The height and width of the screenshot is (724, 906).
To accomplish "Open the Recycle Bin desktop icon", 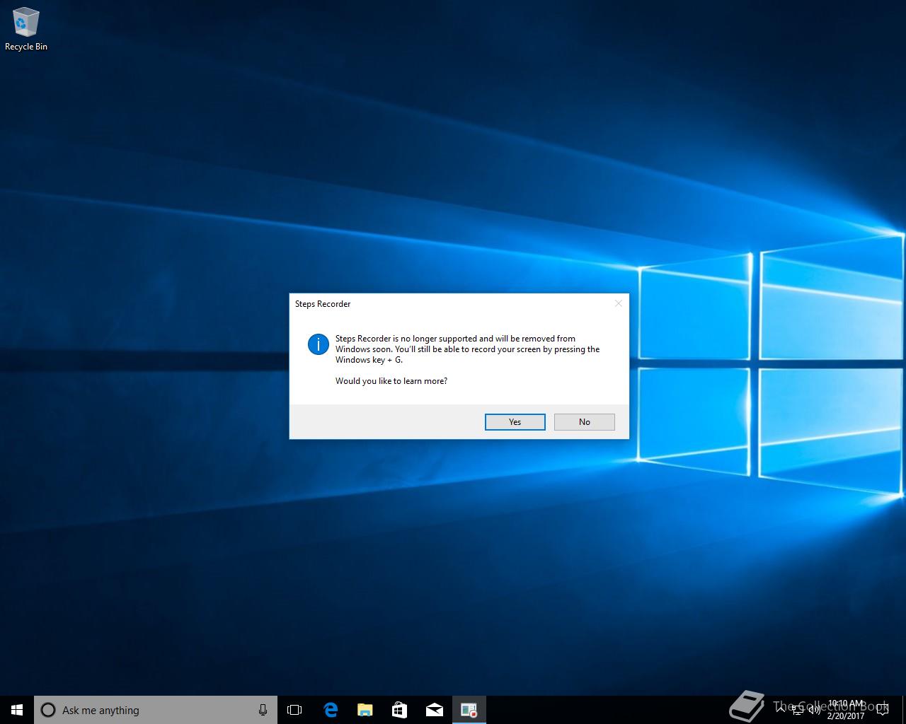I will pos(26,30).
